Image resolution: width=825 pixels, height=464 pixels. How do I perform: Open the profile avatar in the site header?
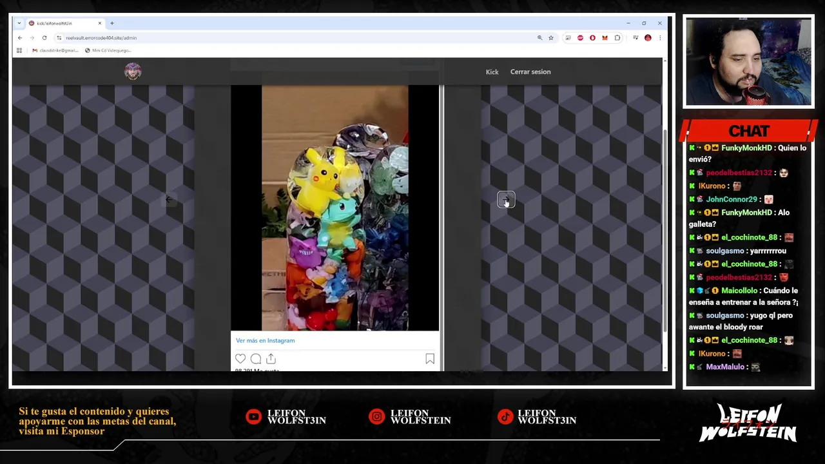pos(133,72)
